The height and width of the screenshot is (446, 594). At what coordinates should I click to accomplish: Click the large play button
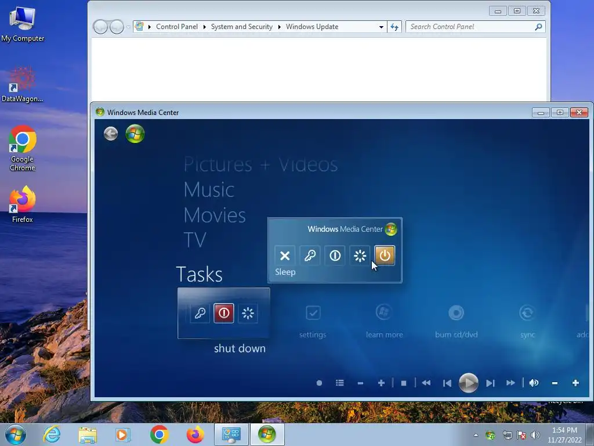(x=469, y=383)
